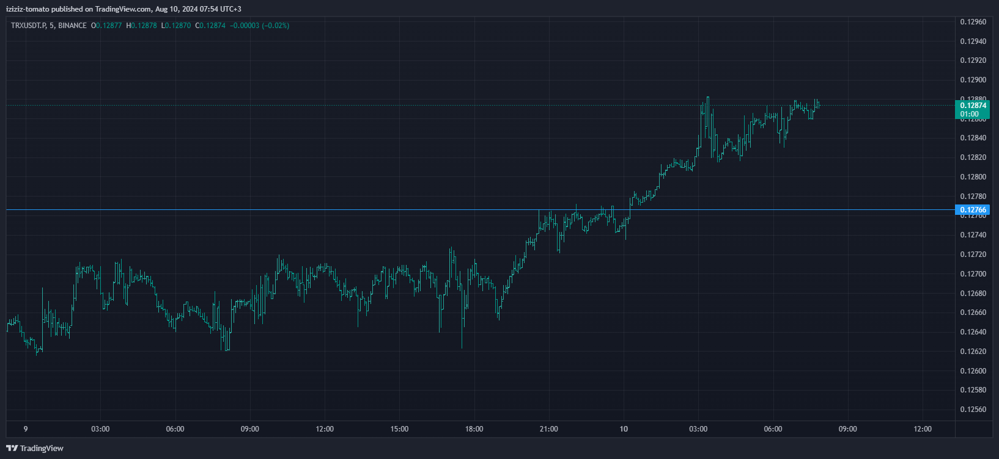Click the open value O0.12877
The width and height of the screenshot is (999, 459).
coord(106,26)
